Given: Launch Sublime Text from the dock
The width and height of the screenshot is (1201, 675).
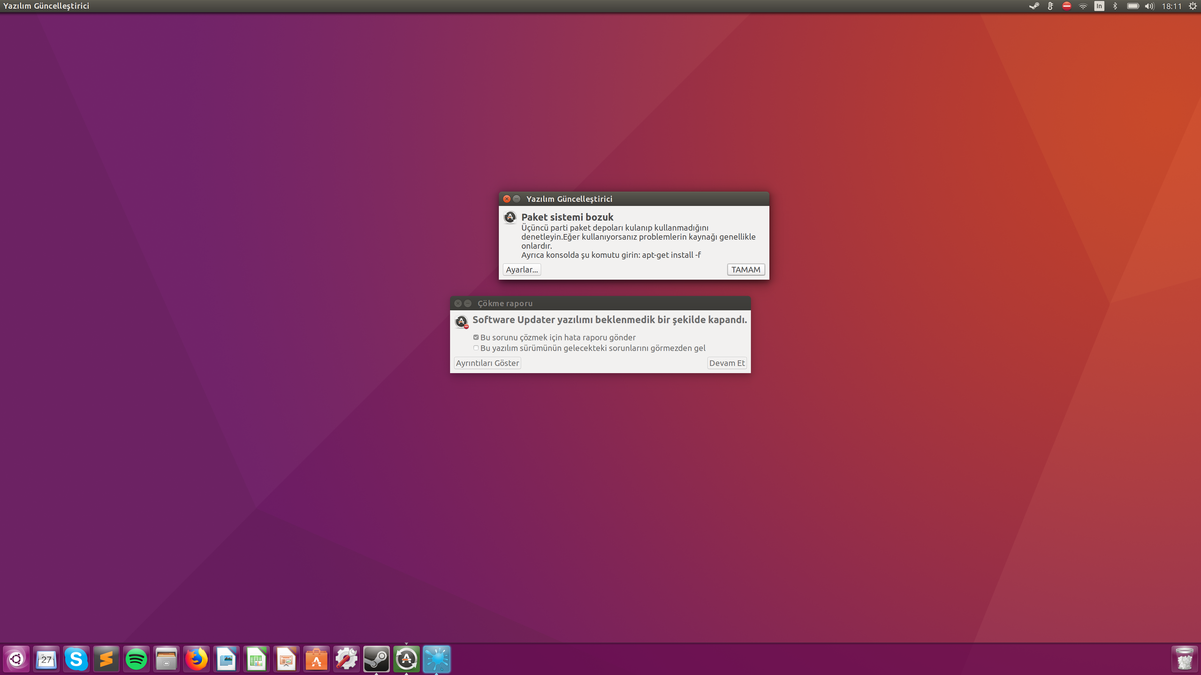Looking at the screenshot, I should 106,659.
